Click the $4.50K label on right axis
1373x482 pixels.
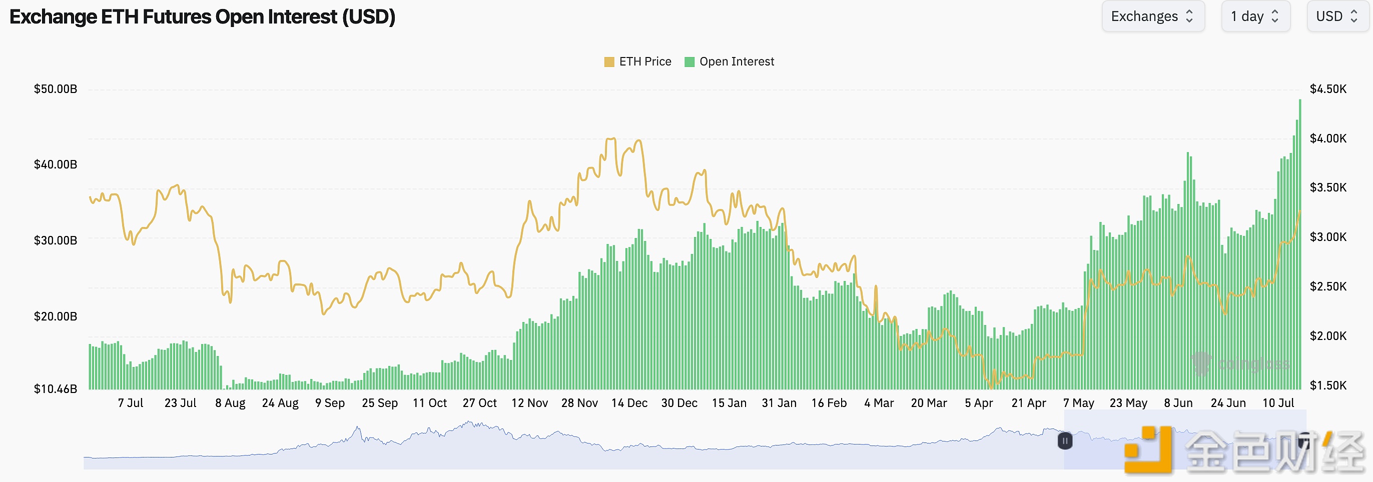1327,89
